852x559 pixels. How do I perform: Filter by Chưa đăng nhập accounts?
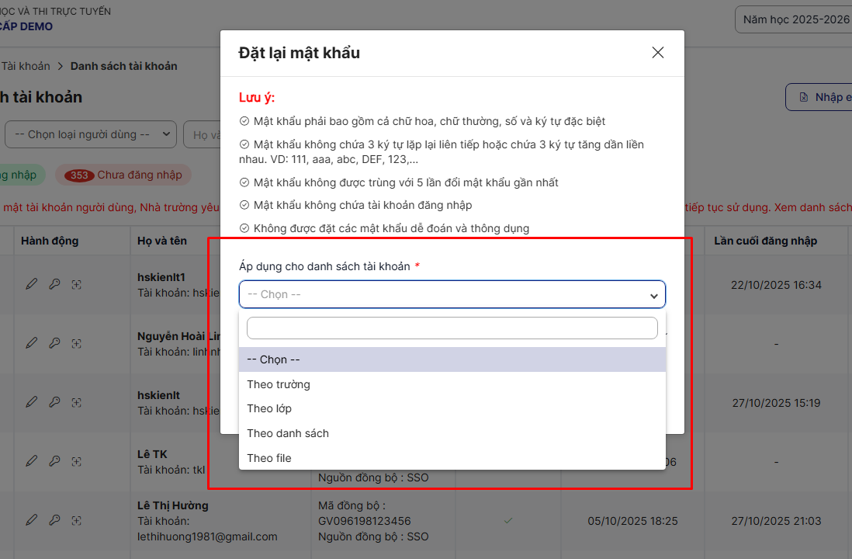123,175
